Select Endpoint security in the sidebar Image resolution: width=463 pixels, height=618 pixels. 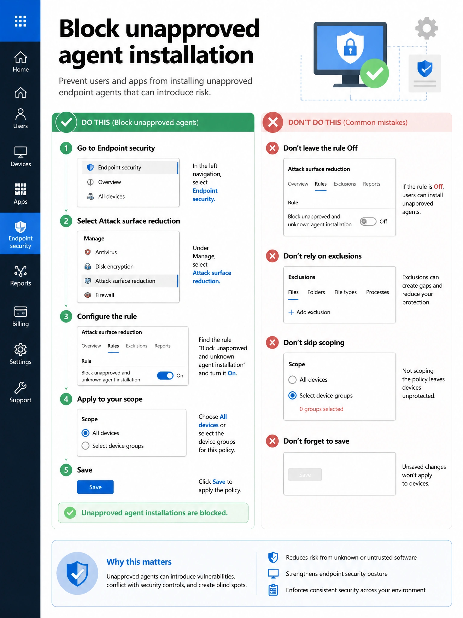[20, 234]
